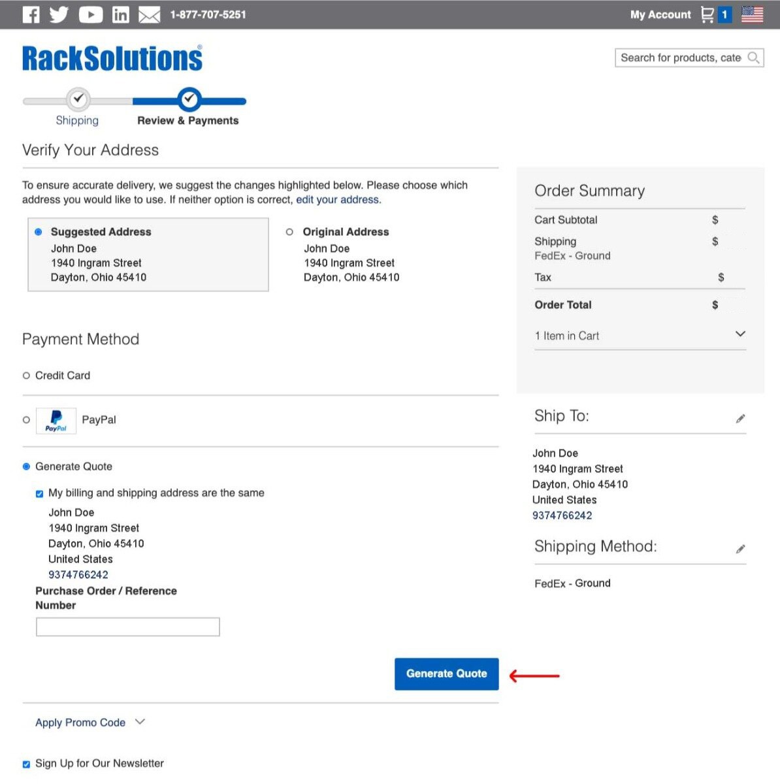Choose Credit Card payment method
The height and width of the screenshot is (784, 780).
(26, 376)
